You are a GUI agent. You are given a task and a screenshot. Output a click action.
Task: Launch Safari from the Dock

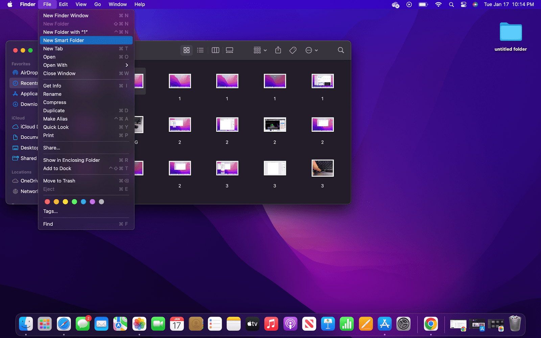point(64,324)
